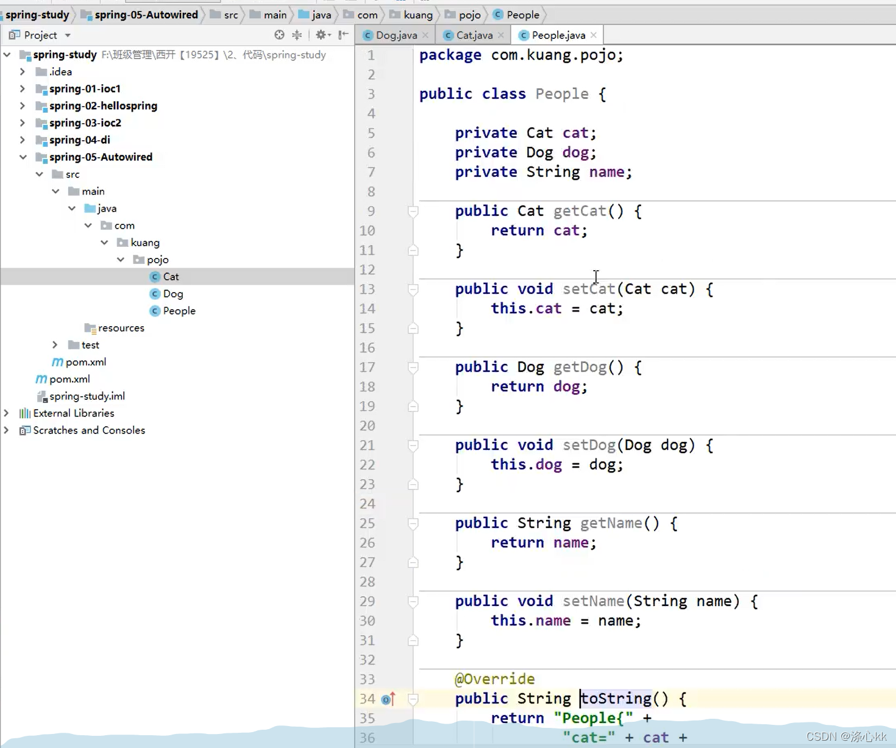Click the kuang breadcrumb

pyautogui.click(x=411, y=15)
